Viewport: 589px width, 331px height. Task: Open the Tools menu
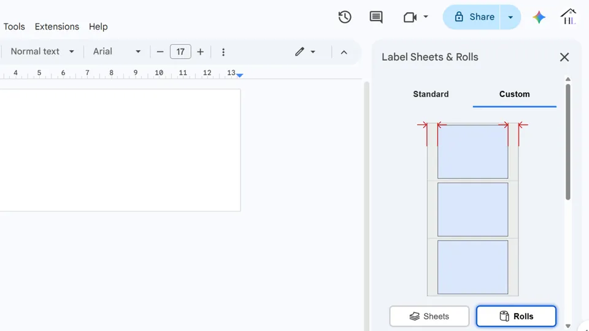[x=14, y=26]
